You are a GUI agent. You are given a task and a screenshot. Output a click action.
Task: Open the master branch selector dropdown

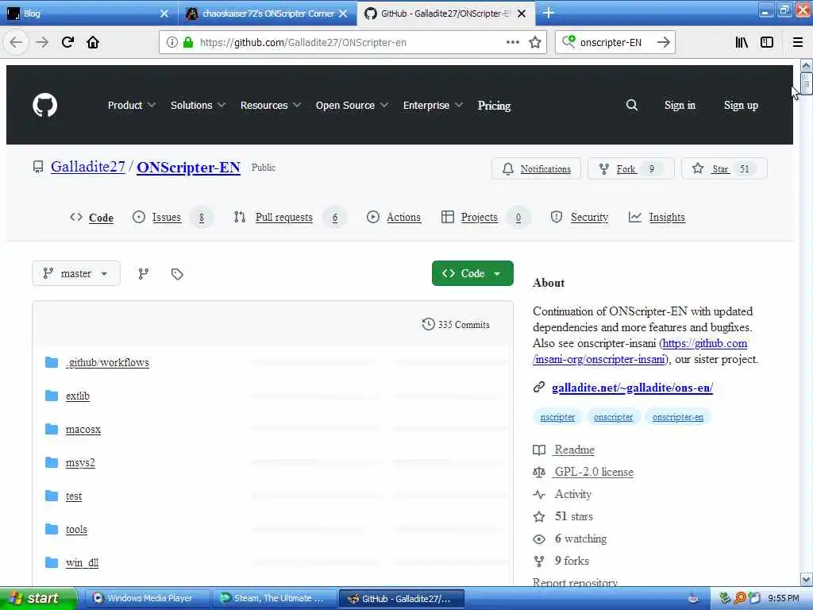pos(76,273)
